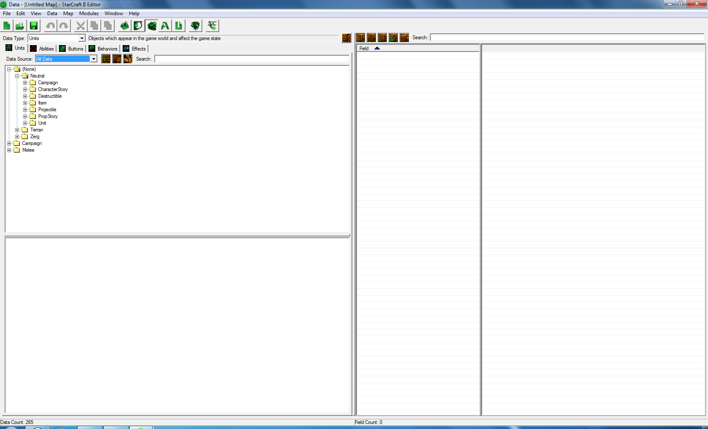This screenshot has width=708, height=429.
Task: Expand the Terran folder
Action: pyautogui.click(x=17, y=130)
